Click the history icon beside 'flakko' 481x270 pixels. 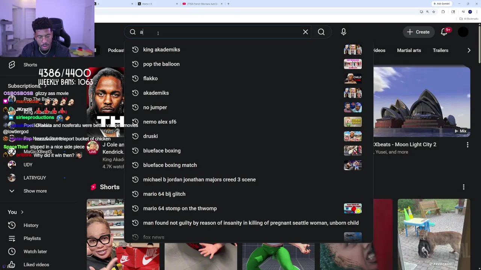pyautogui.click(x=135, y=78)
